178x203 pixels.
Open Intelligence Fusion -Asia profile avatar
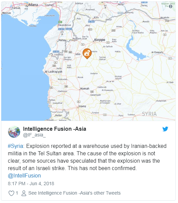(14, 132)
